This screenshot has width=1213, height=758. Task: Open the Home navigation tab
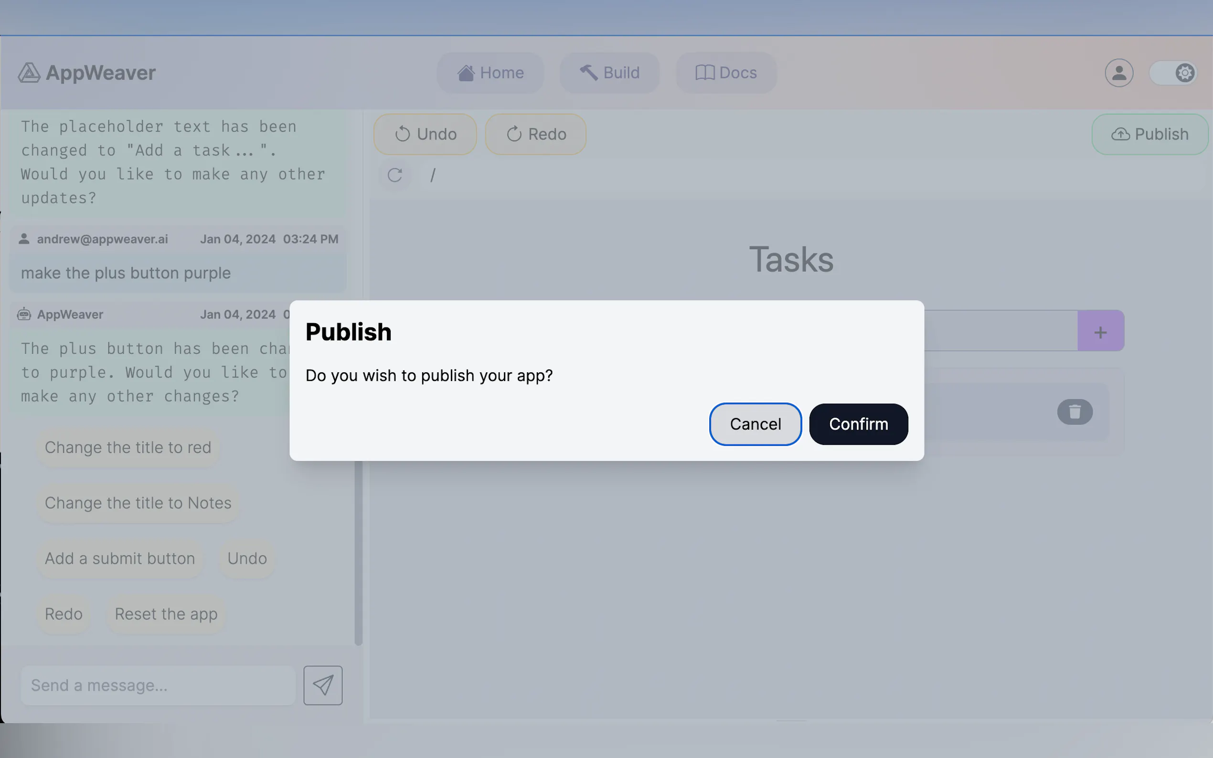click(x=490, y=73)
